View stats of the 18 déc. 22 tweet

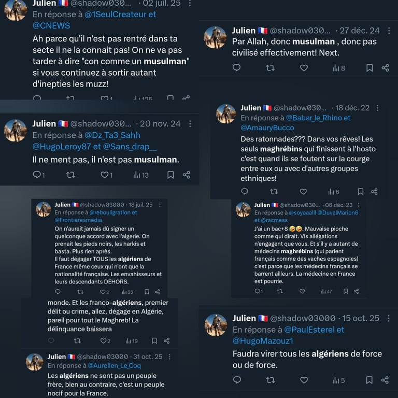coord(334,192)
